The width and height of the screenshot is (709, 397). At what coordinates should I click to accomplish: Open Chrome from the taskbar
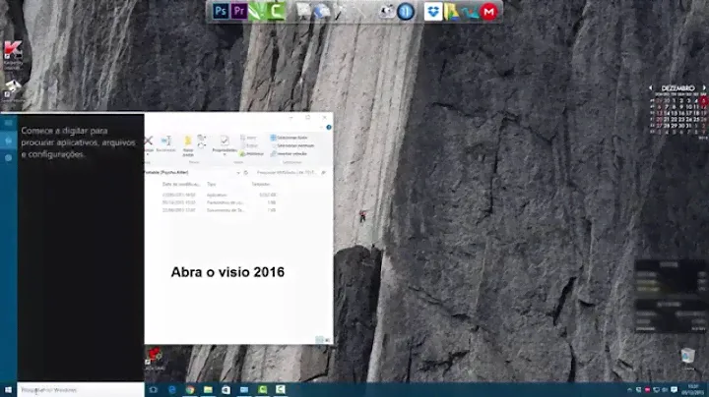(189, 390)
